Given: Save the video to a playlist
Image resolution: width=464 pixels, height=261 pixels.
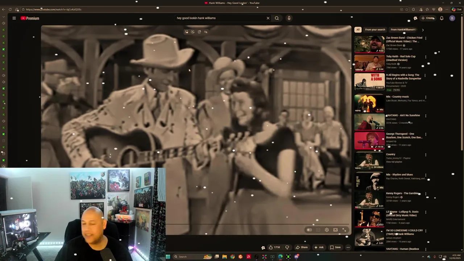Looking at the screenshot, I should click(335, 247).
